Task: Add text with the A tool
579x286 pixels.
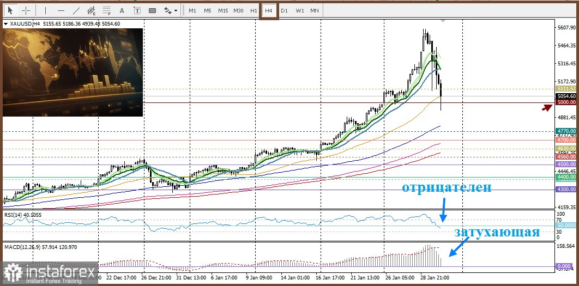Action: pyautogui.click(x=122, y=10)
